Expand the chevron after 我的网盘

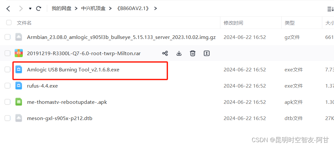click(76, 9)
